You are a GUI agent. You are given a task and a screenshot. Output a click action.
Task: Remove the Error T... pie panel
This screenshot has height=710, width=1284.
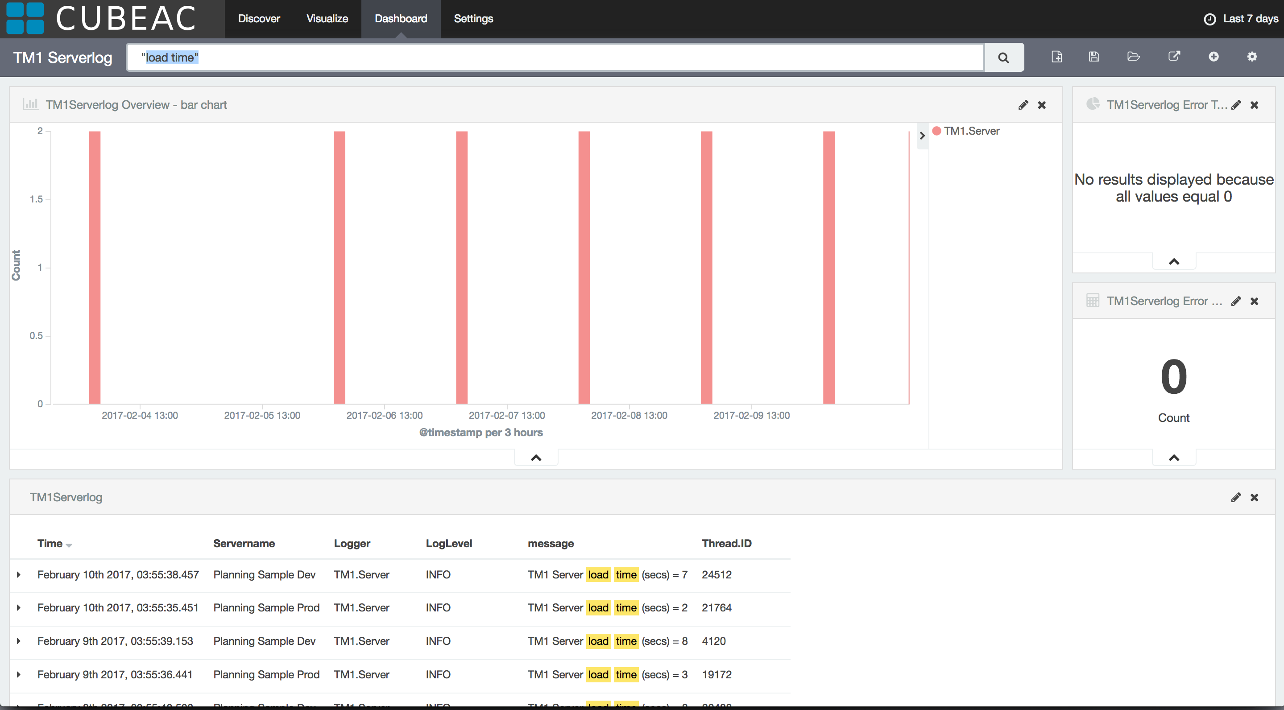click(x=1254, y=105)
